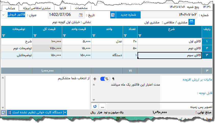The image size is (215, 123).
Task: Click the text از انتخاب شما متشکریم
Action: [74, 78]
